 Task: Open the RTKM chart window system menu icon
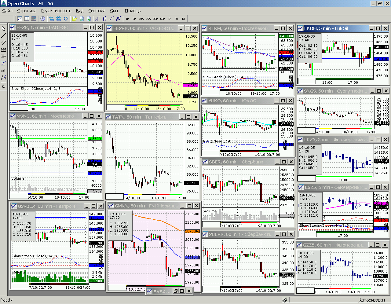pos(205,28)
